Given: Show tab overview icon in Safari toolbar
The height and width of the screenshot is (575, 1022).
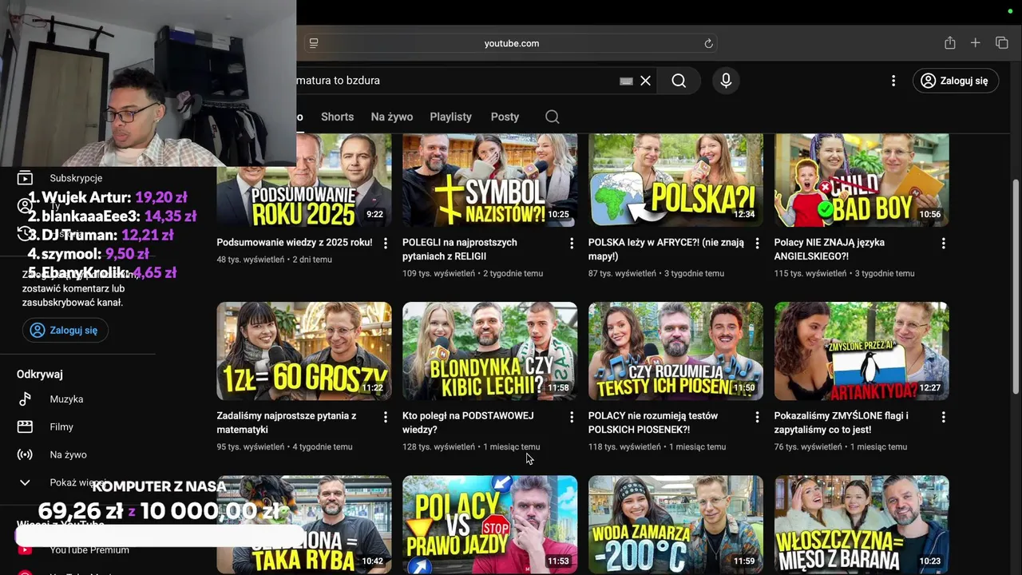Looking at the screenshot, I should point(1002,43).
